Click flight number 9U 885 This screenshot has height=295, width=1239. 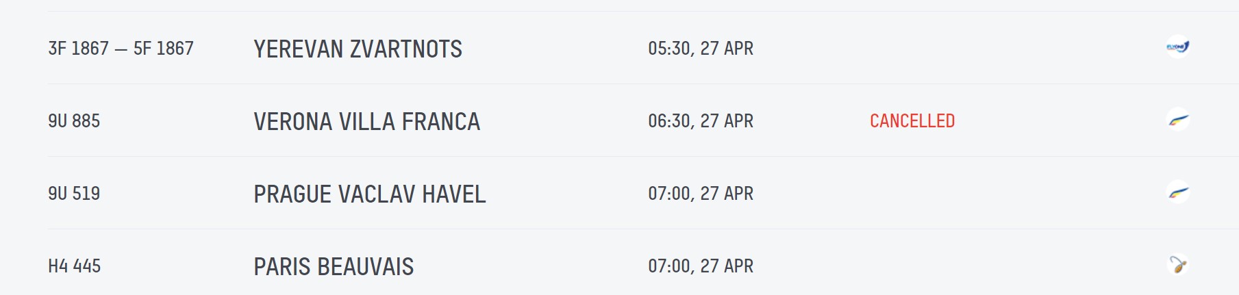[x=74, y=121]
